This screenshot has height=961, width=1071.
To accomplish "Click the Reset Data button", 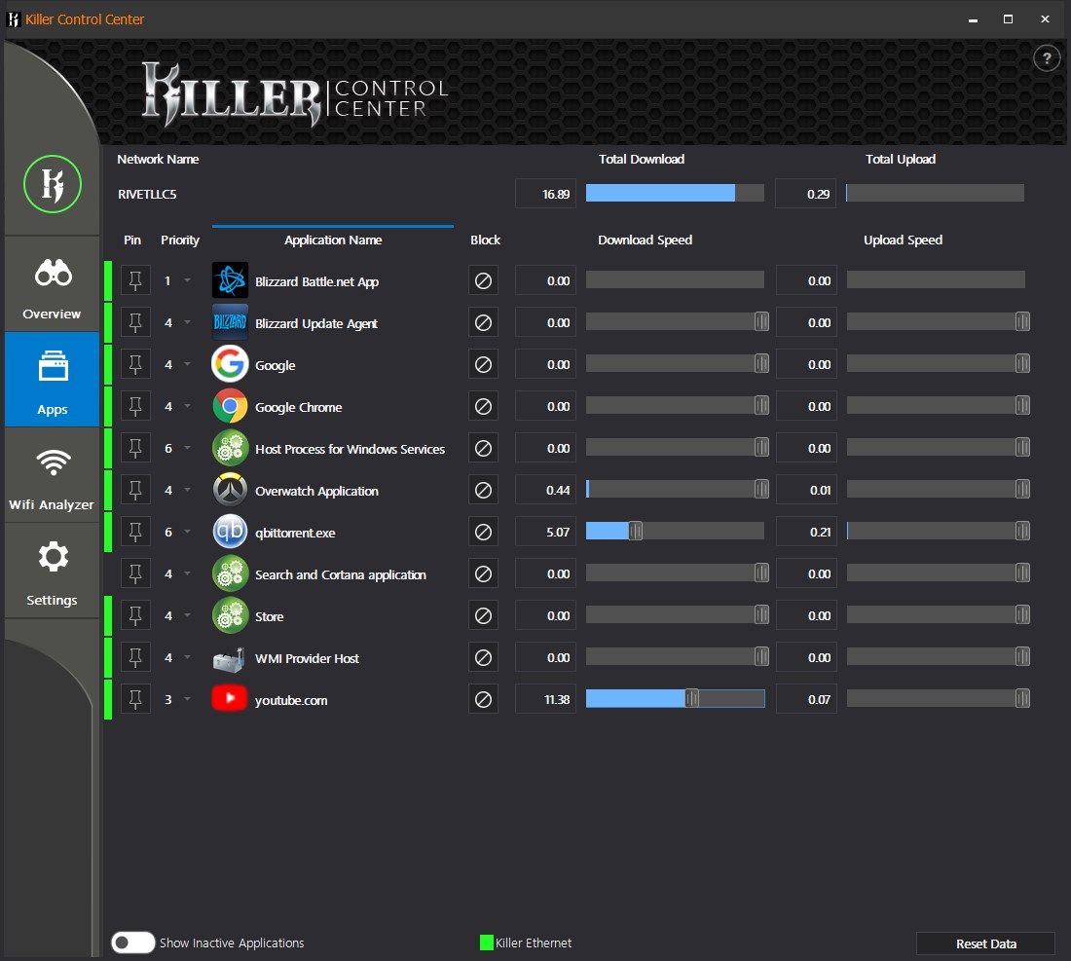I will pos(985,943).
